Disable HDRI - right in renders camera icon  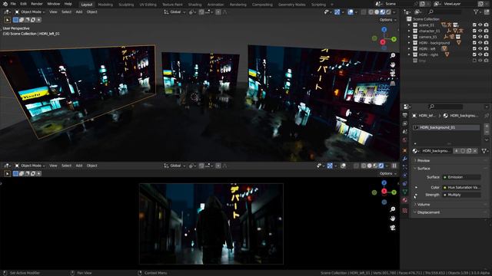[x=486, y=54]
